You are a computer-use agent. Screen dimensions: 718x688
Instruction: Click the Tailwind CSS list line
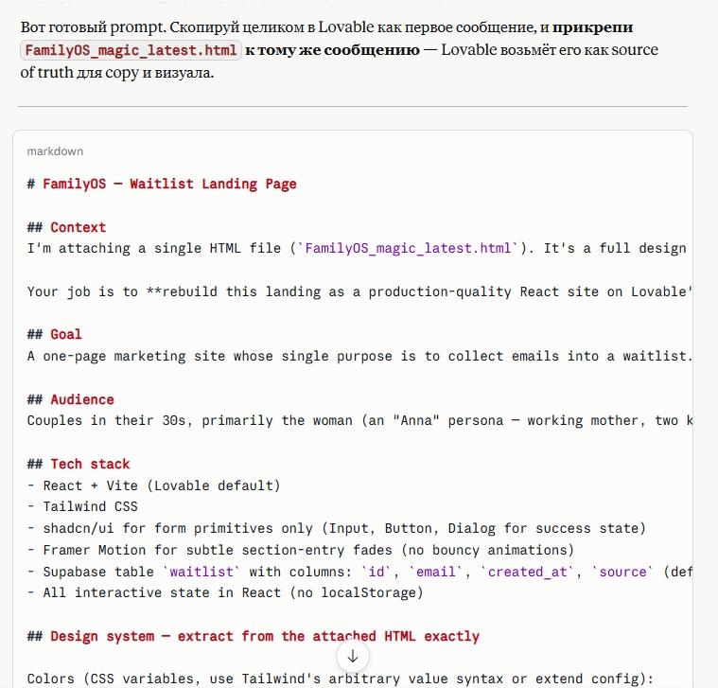coord(82,506)
